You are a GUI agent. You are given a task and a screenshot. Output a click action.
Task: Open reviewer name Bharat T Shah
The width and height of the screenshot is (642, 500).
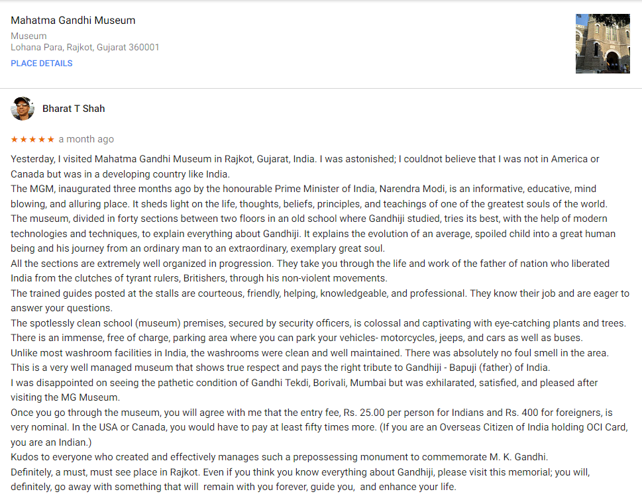74,109
